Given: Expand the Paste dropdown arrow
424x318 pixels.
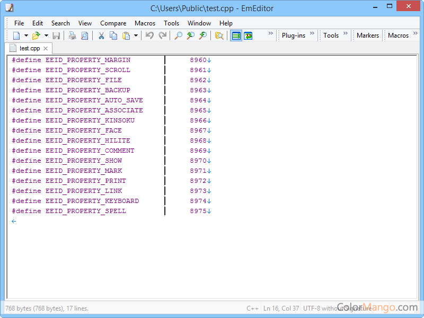Looking at the screenshot, I should coord(136,36).
